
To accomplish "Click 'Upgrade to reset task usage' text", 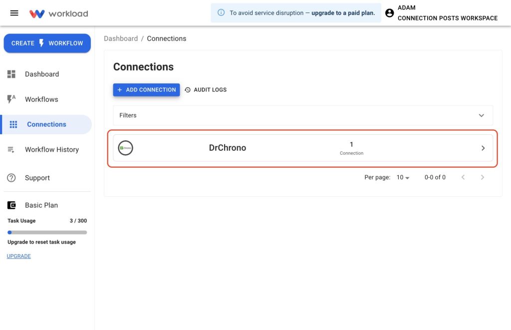I will tap(42, 242).
